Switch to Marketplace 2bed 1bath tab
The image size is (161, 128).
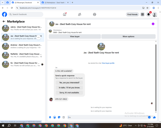pyautogui.click(x=55, y=3)
